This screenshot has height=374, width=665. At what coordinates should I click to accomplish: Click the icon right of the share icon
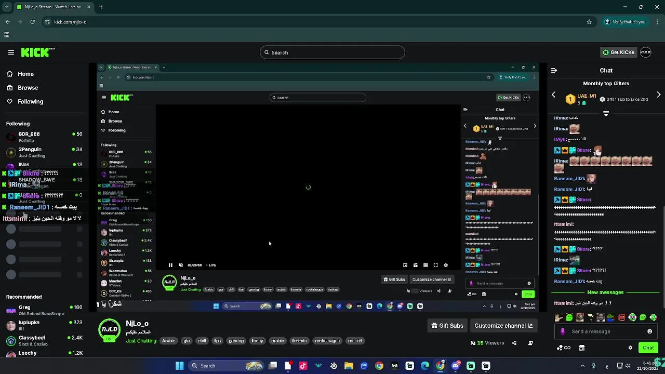530,343
